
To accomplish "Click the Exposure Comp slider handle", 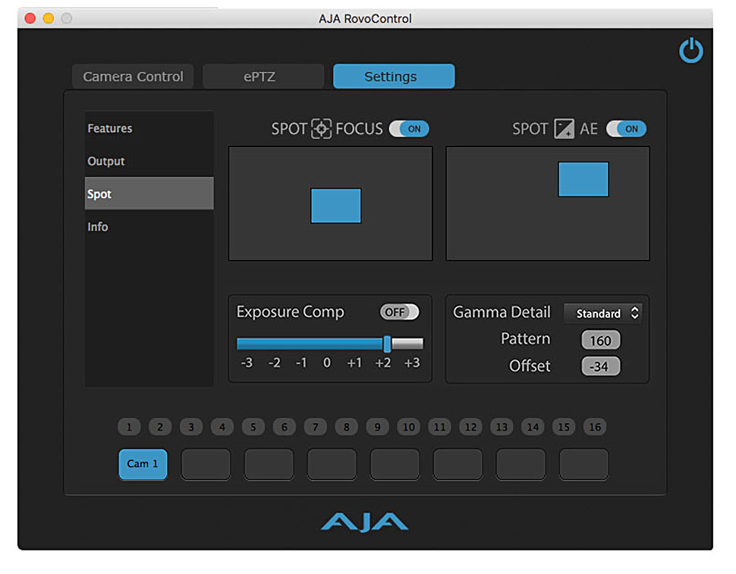I will coord(387,343).
